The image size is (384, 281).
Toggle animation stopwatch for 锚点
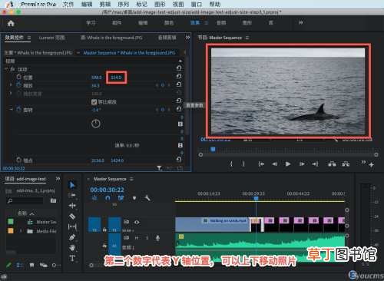(18, 160)
